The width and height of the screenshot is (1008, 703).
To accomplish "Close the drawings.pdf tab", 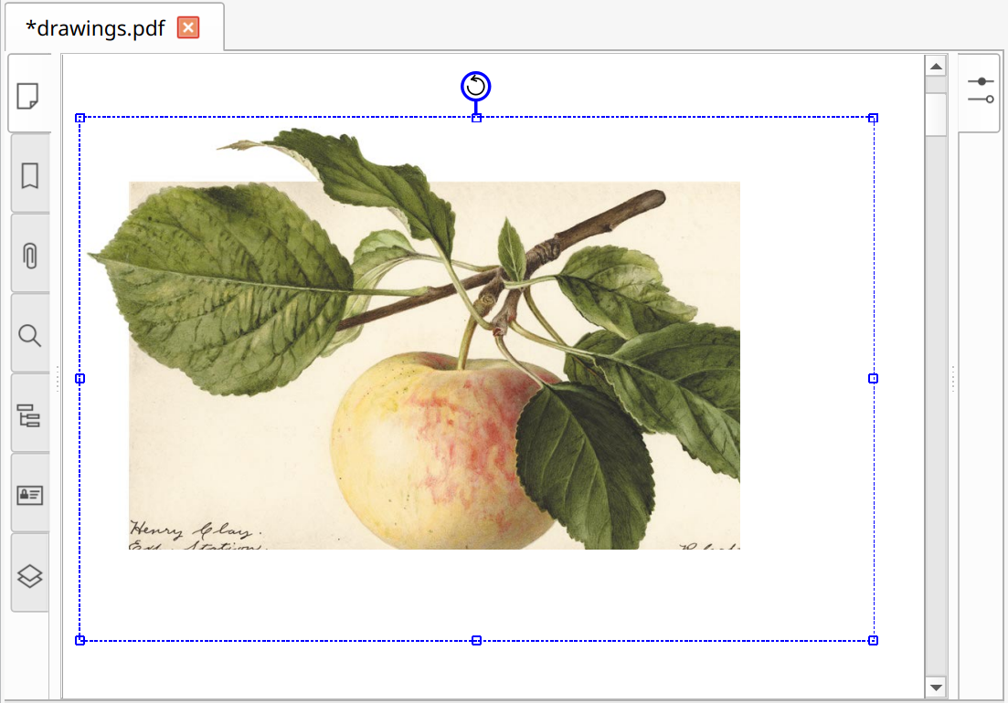I will pyautogui.click(x=188, y=27).
